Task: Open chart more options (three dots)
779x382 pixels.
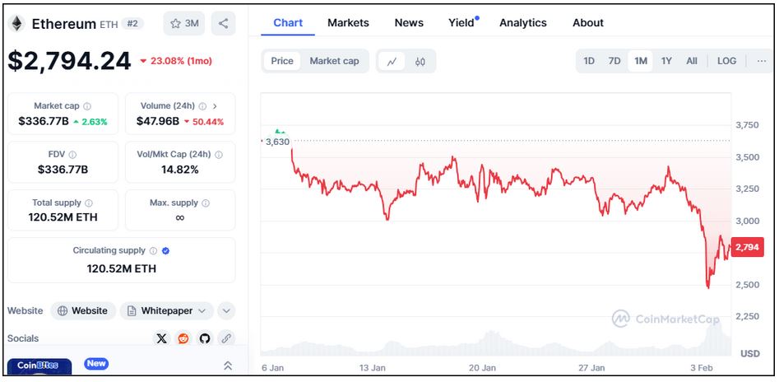Action: (x=761, y=61)
